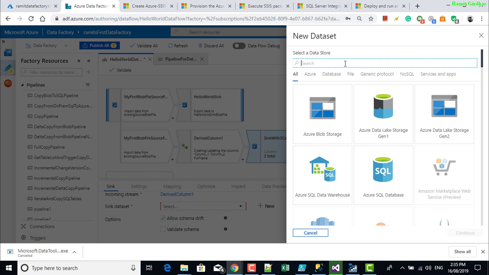Open CopyBlobToSQLPipeline in the resource list
This screenshot has height=275, width=489.
[x=56, y=95]
